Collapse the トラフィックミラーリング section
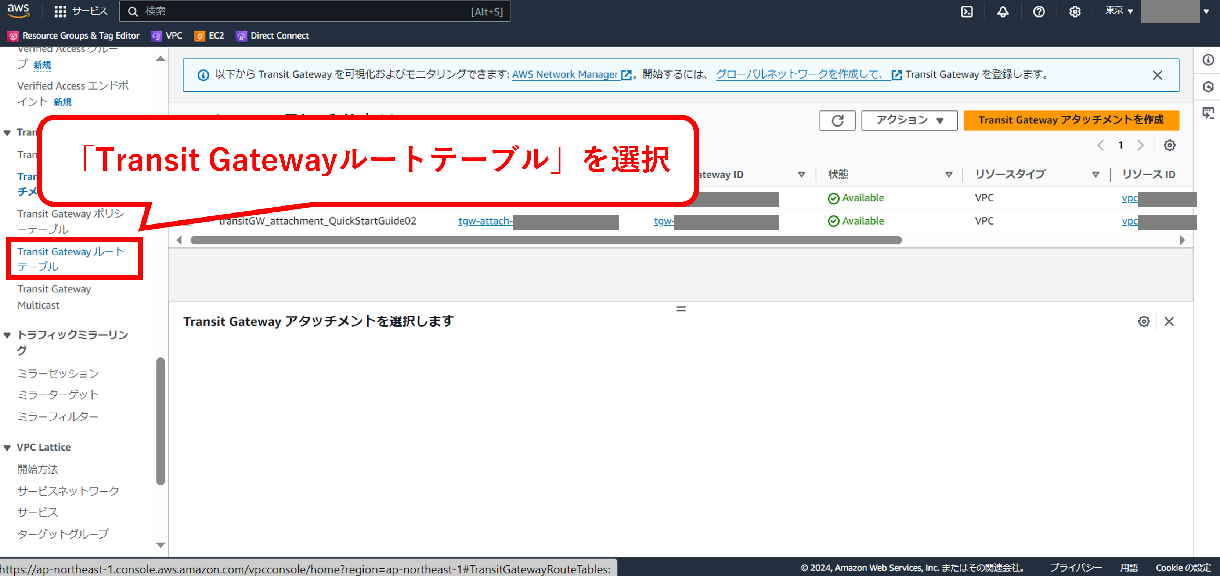Screen dimensions: 1220x576 (7, 336)
